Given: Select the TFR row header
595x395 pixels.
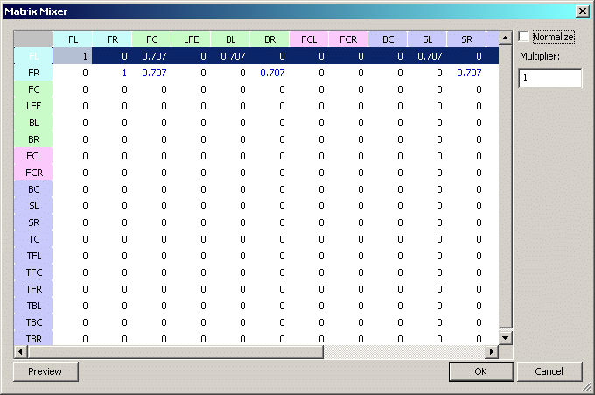Looking at the screenshot, I should tap(33, 289).
